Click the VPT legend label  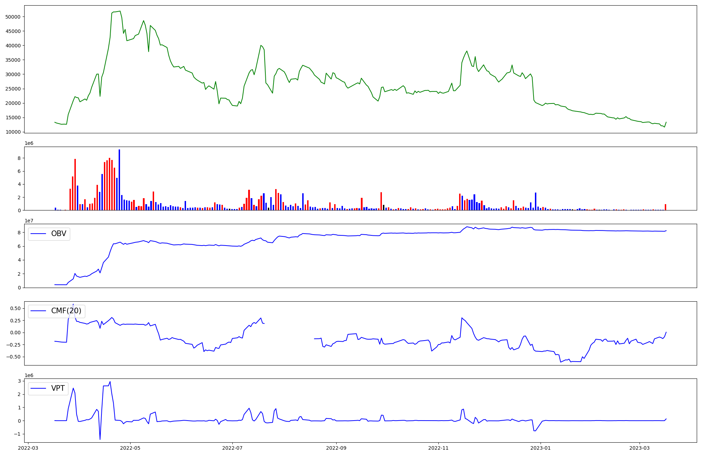click(x=58, y=388)
